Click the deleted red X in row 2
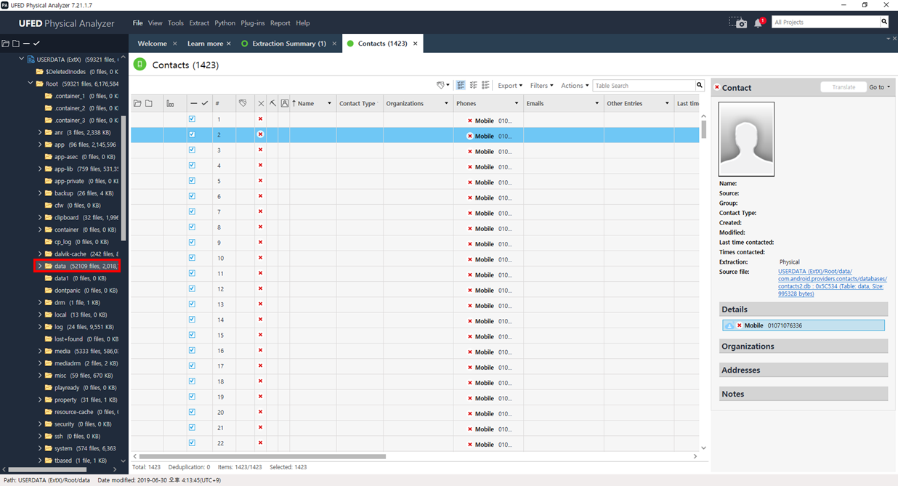898x486 pixels. [x=260, y=134]
